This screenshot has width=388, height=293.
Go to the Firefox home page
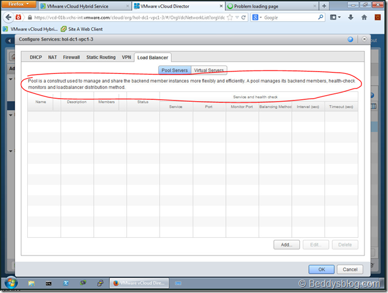(x=364, y=17)
